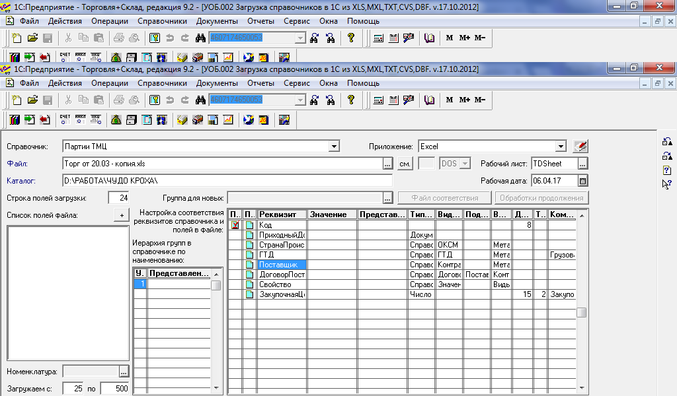
Task: Expand the search combo dropdown in background window toolbar
Action: click(300, 38)
